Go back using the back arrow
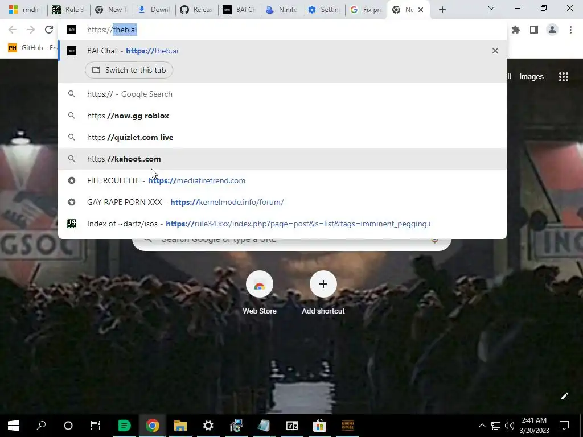The height and width of the screenshot is (437, 583). (13, 30)
